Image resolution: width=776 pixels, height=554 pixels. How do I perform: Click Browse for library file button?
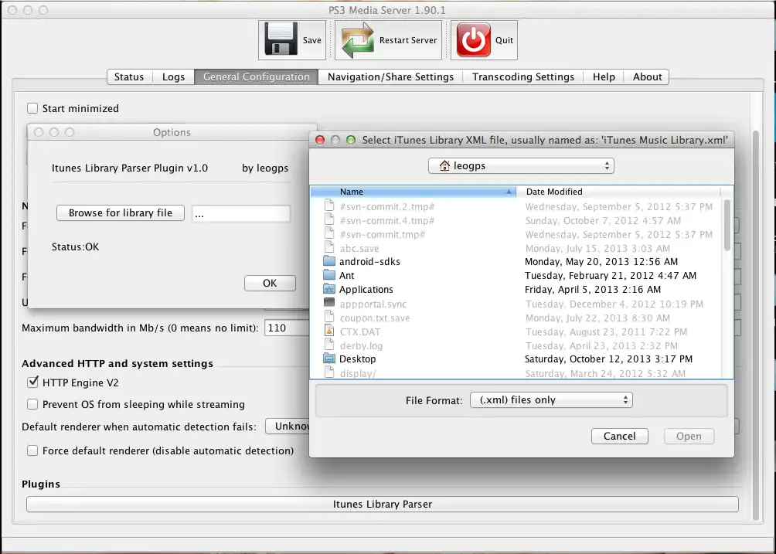coord(121,212)
